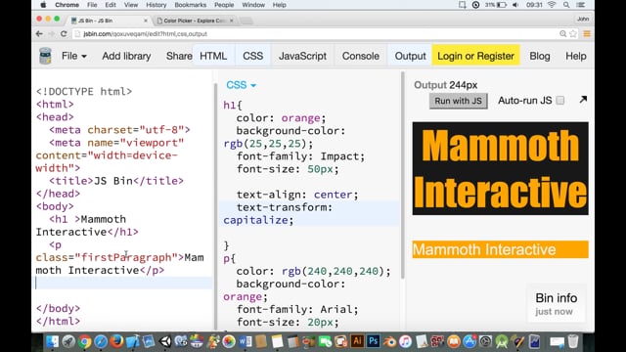Open the People menu
626x352 pixels.
click(224, 5)
